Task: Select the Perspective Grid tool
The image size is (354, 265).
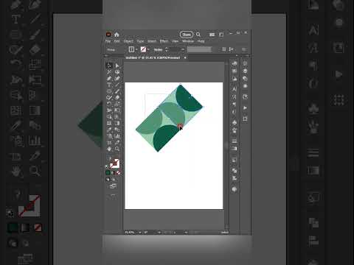Action: click(x=117, y=117)
